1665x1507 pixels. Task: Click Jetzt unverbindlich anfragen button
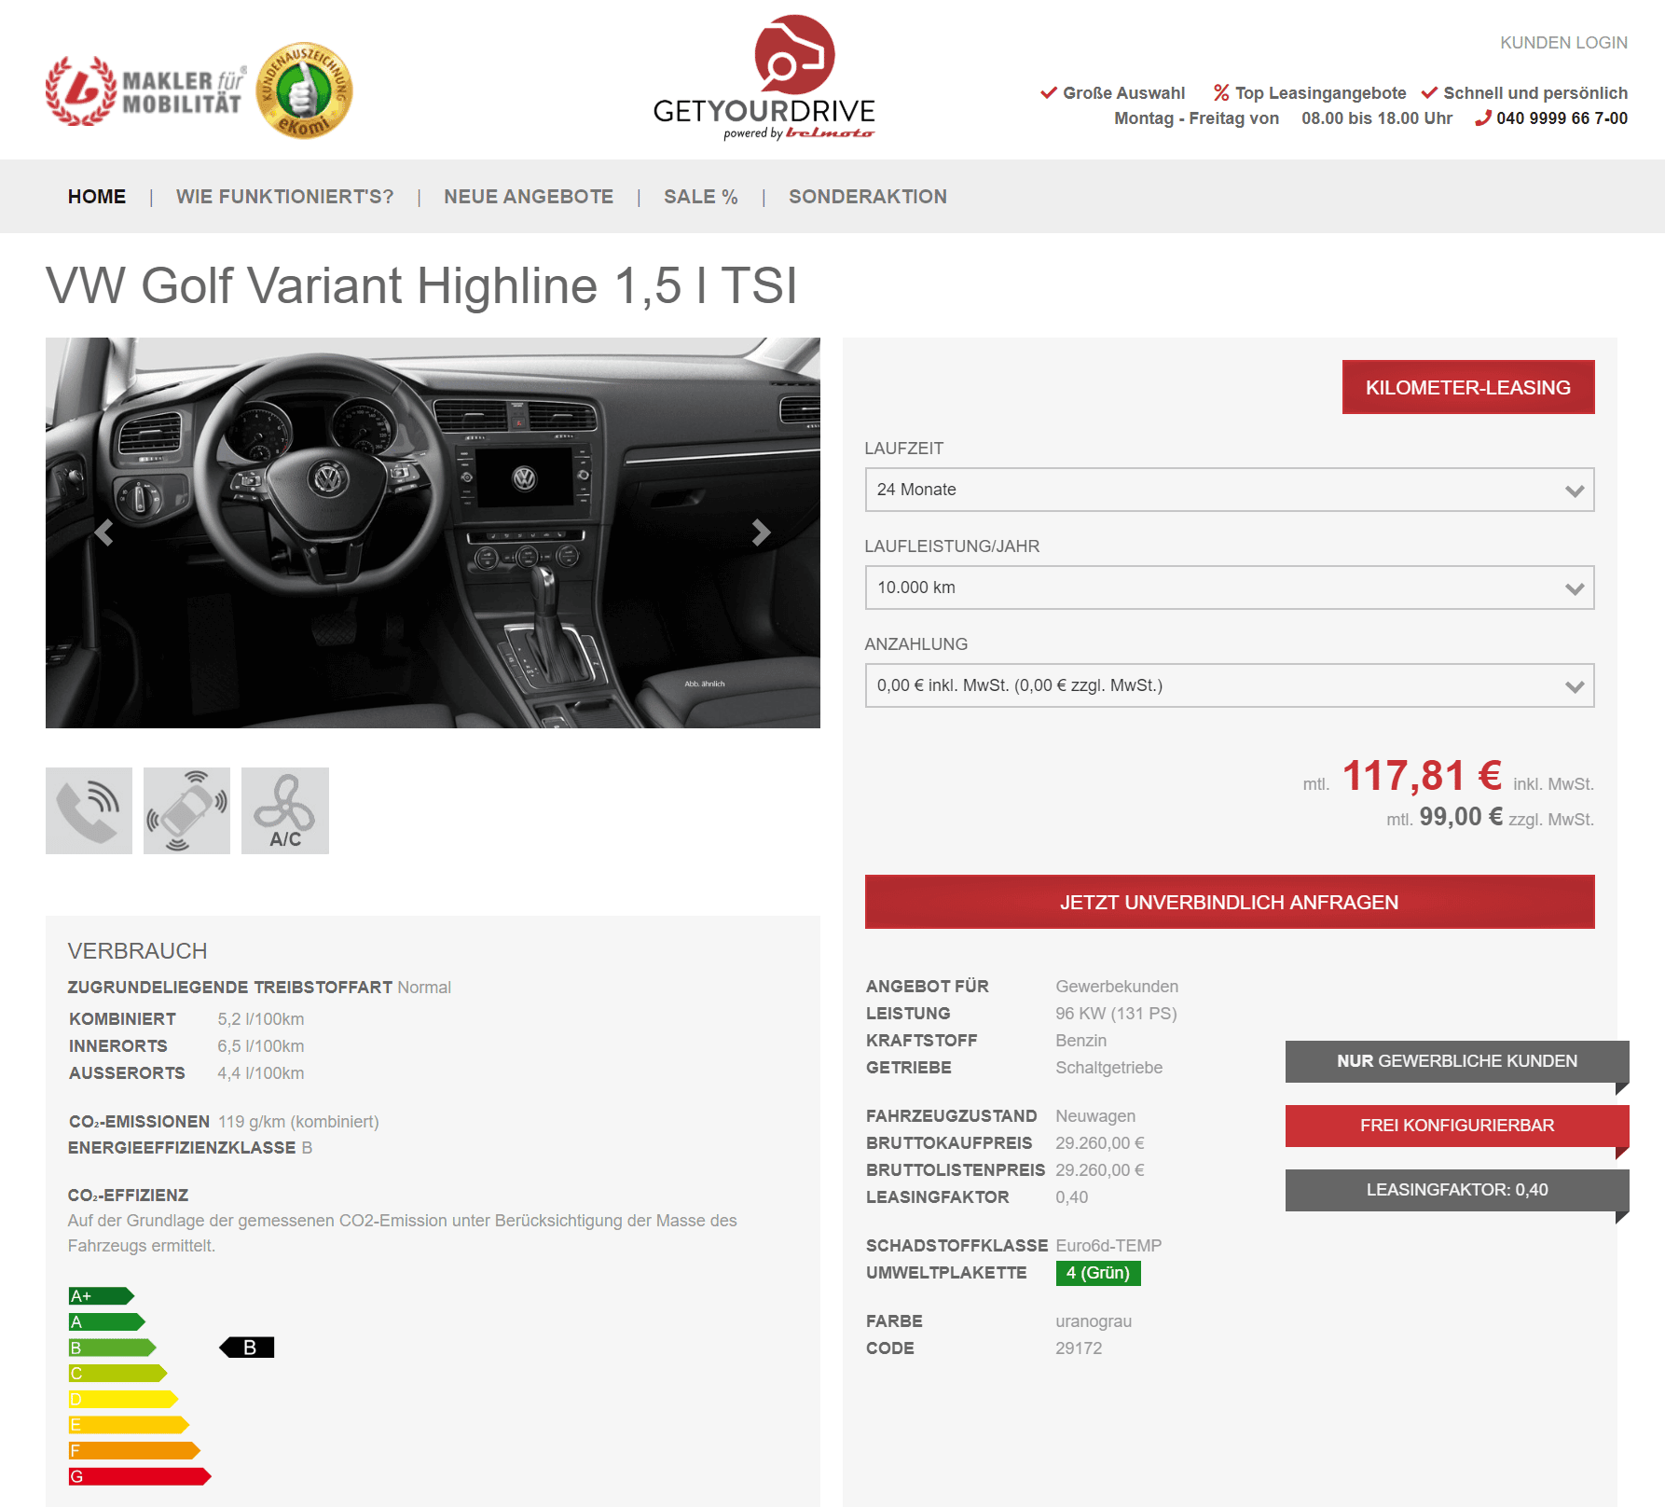point(1230,902)
